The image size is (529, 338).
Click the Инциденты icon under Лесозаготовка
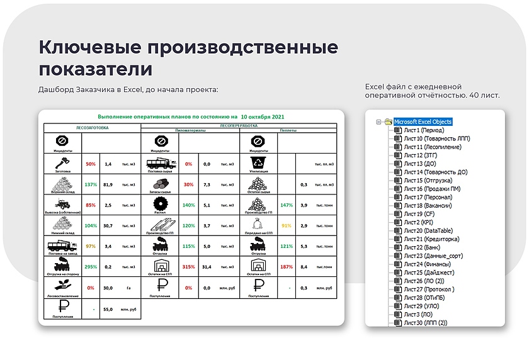pyautogui.click(x=62, y=140)
